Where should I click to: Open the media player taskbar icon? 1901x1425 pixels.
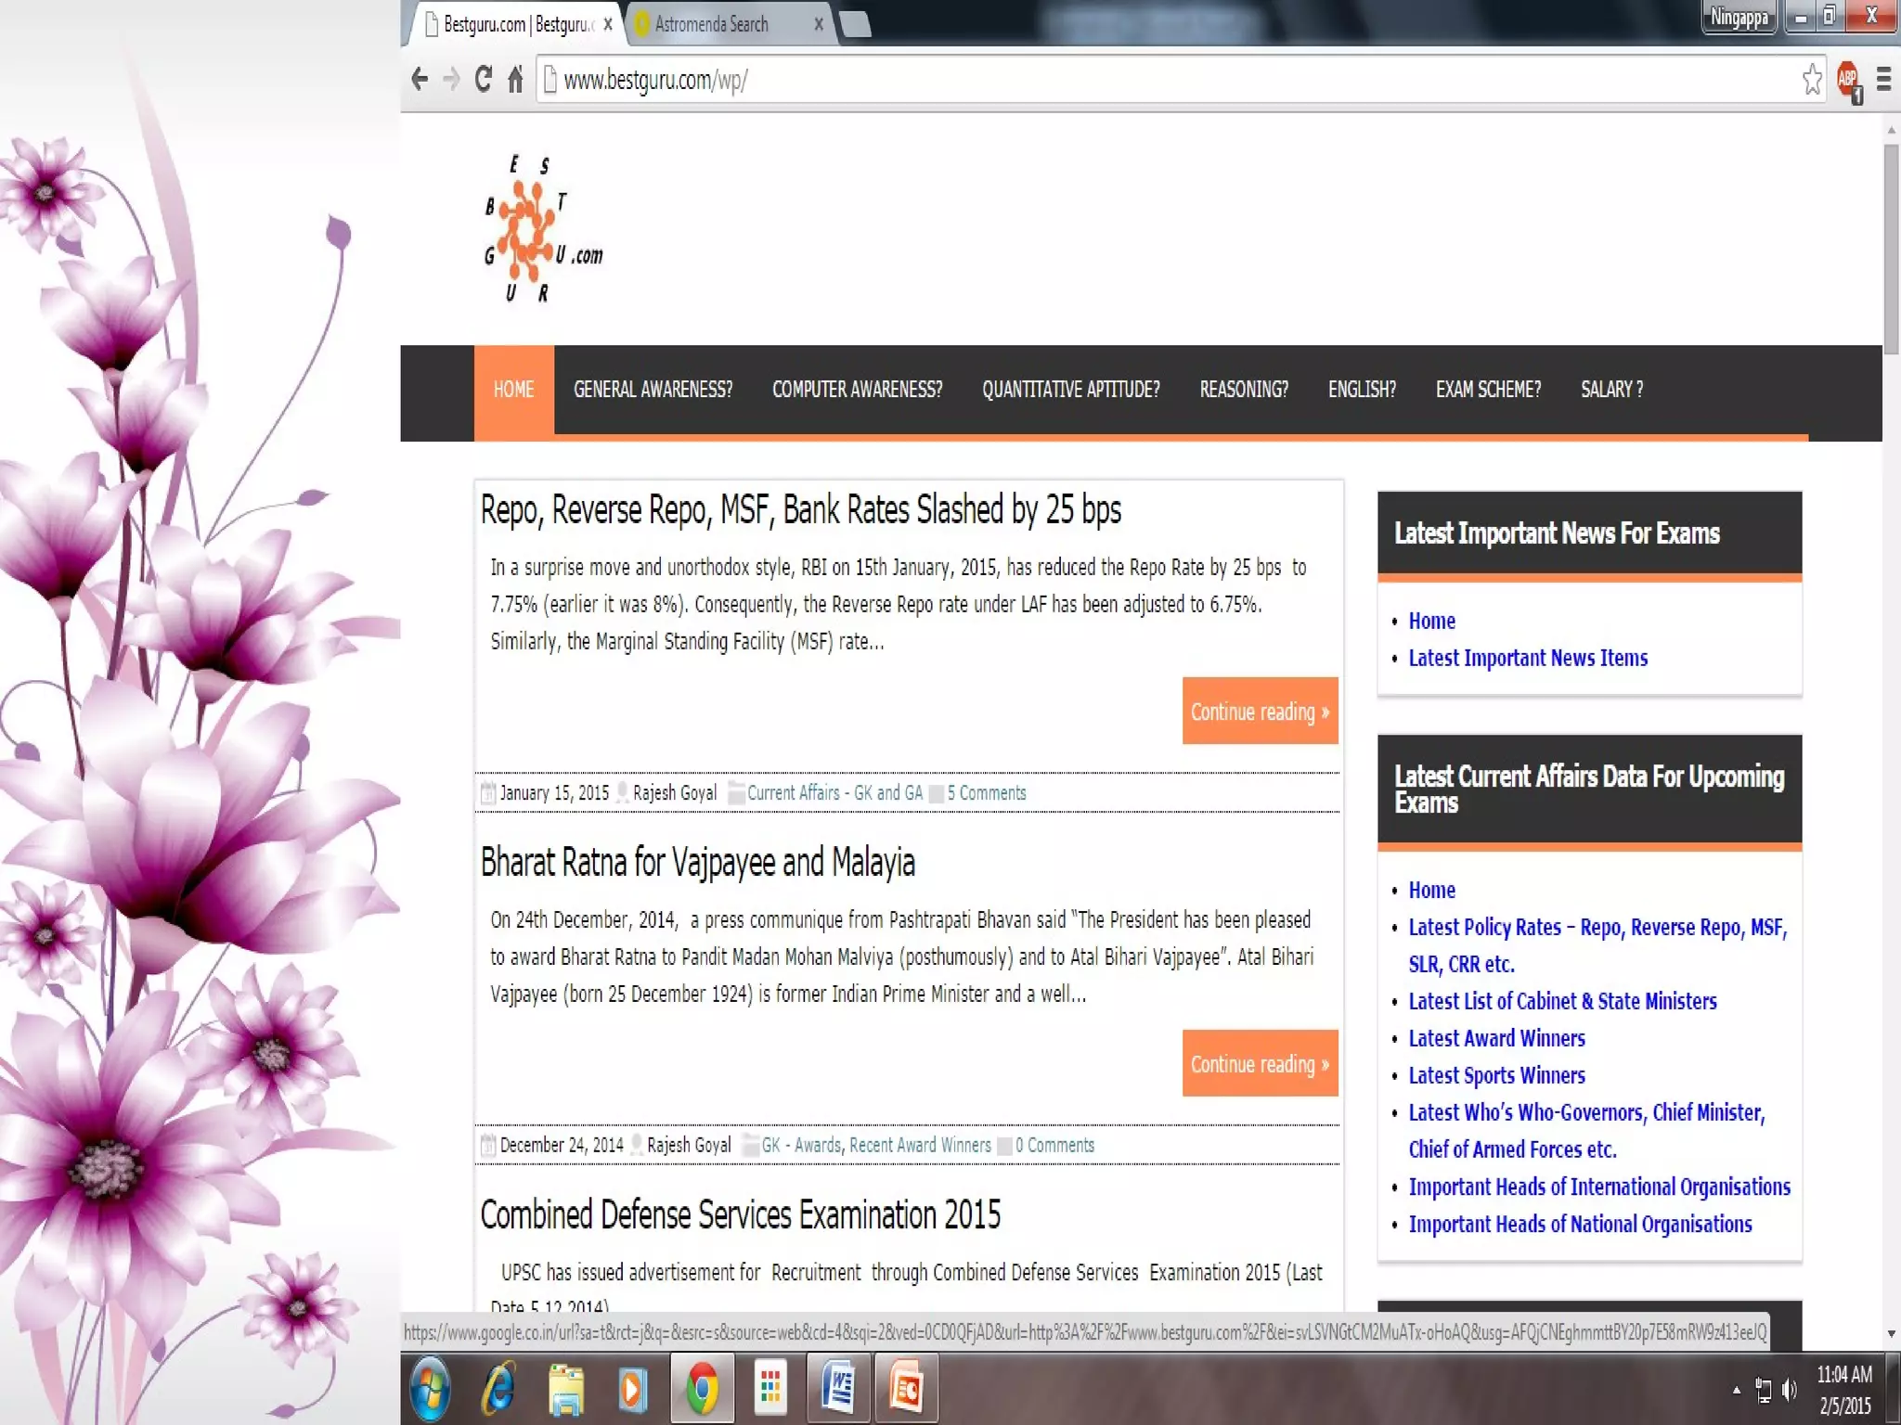pos(633,1389)
